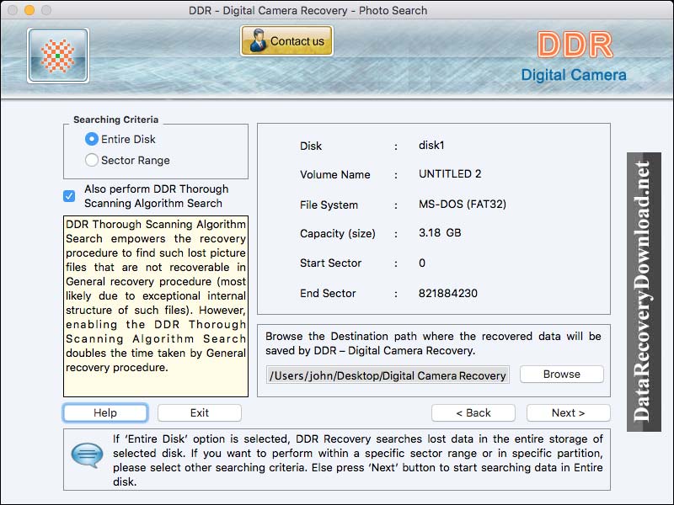The image size is (674, 505).
Task: Click the 3.18 GB capacity value
Action: (440, 233)
